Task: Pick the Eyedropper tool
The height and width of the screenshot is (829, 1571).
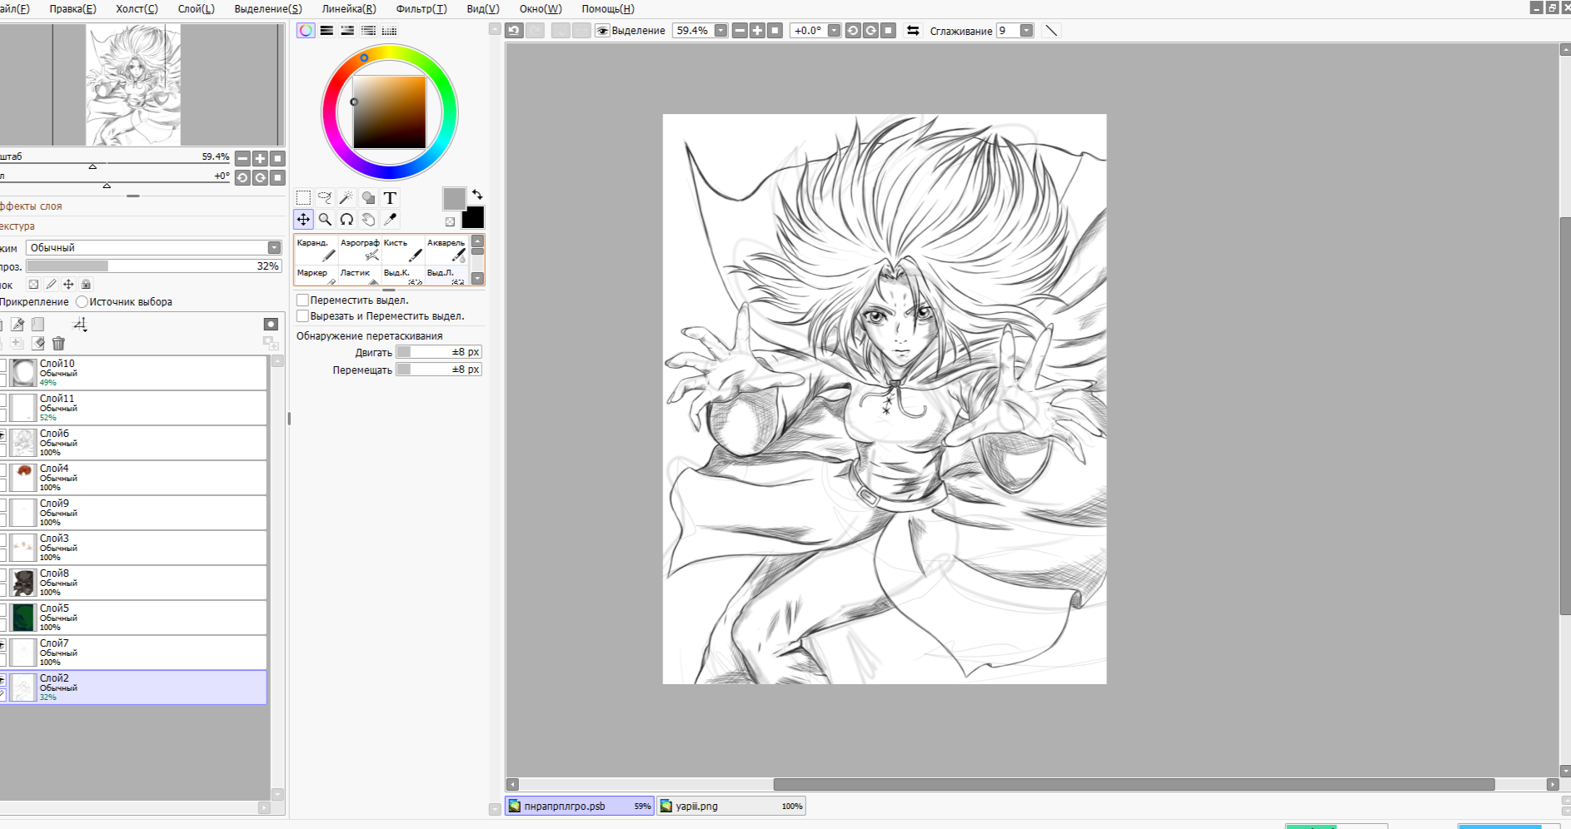Action: (x=390, y=220)
